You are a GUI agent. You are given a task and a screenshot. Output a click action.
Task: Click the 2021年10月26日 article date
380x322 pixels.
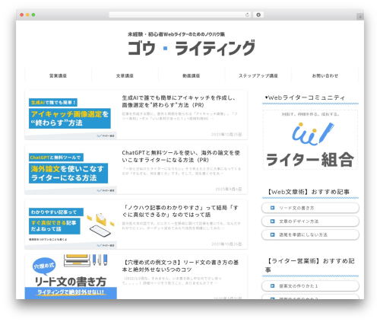[226, 244]
